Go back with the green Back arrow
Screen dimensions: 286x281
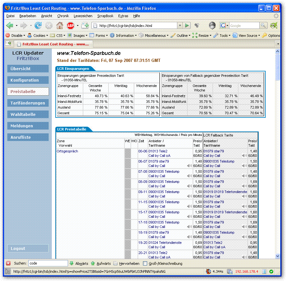click(x=10, y=25)
